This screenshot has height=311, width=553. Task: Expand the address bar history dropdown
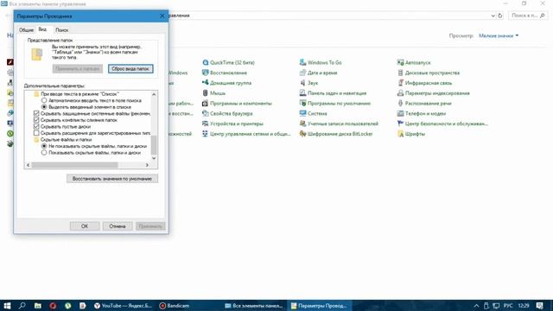point(493,16)
